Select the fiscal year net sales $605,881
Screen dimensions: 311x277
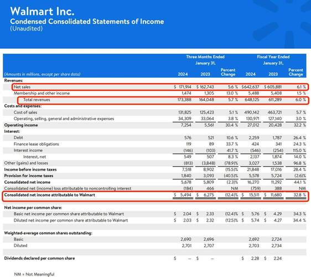coord(273,87)
